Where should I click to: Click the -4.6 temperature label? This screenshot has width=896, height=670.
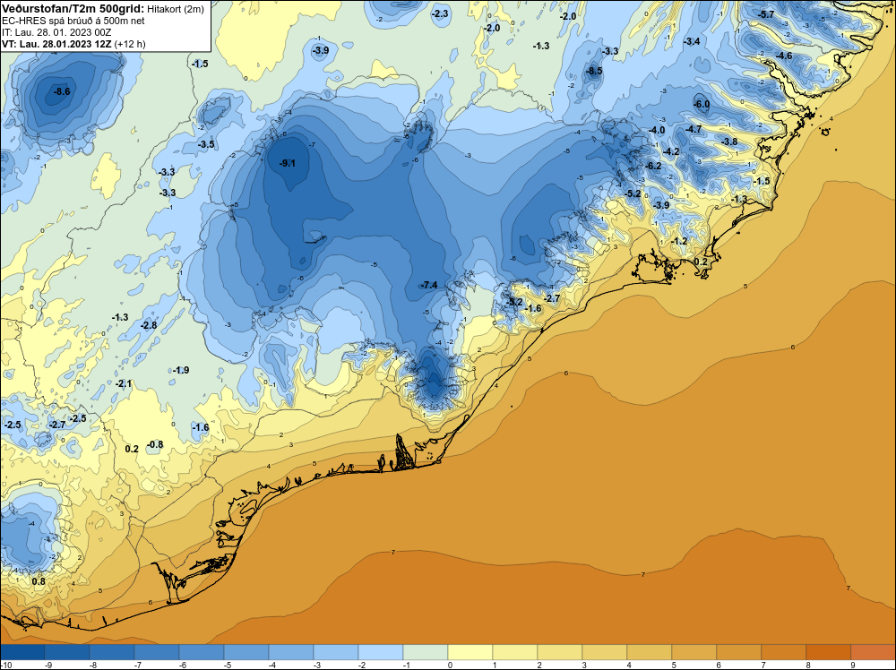coord(784,56)
